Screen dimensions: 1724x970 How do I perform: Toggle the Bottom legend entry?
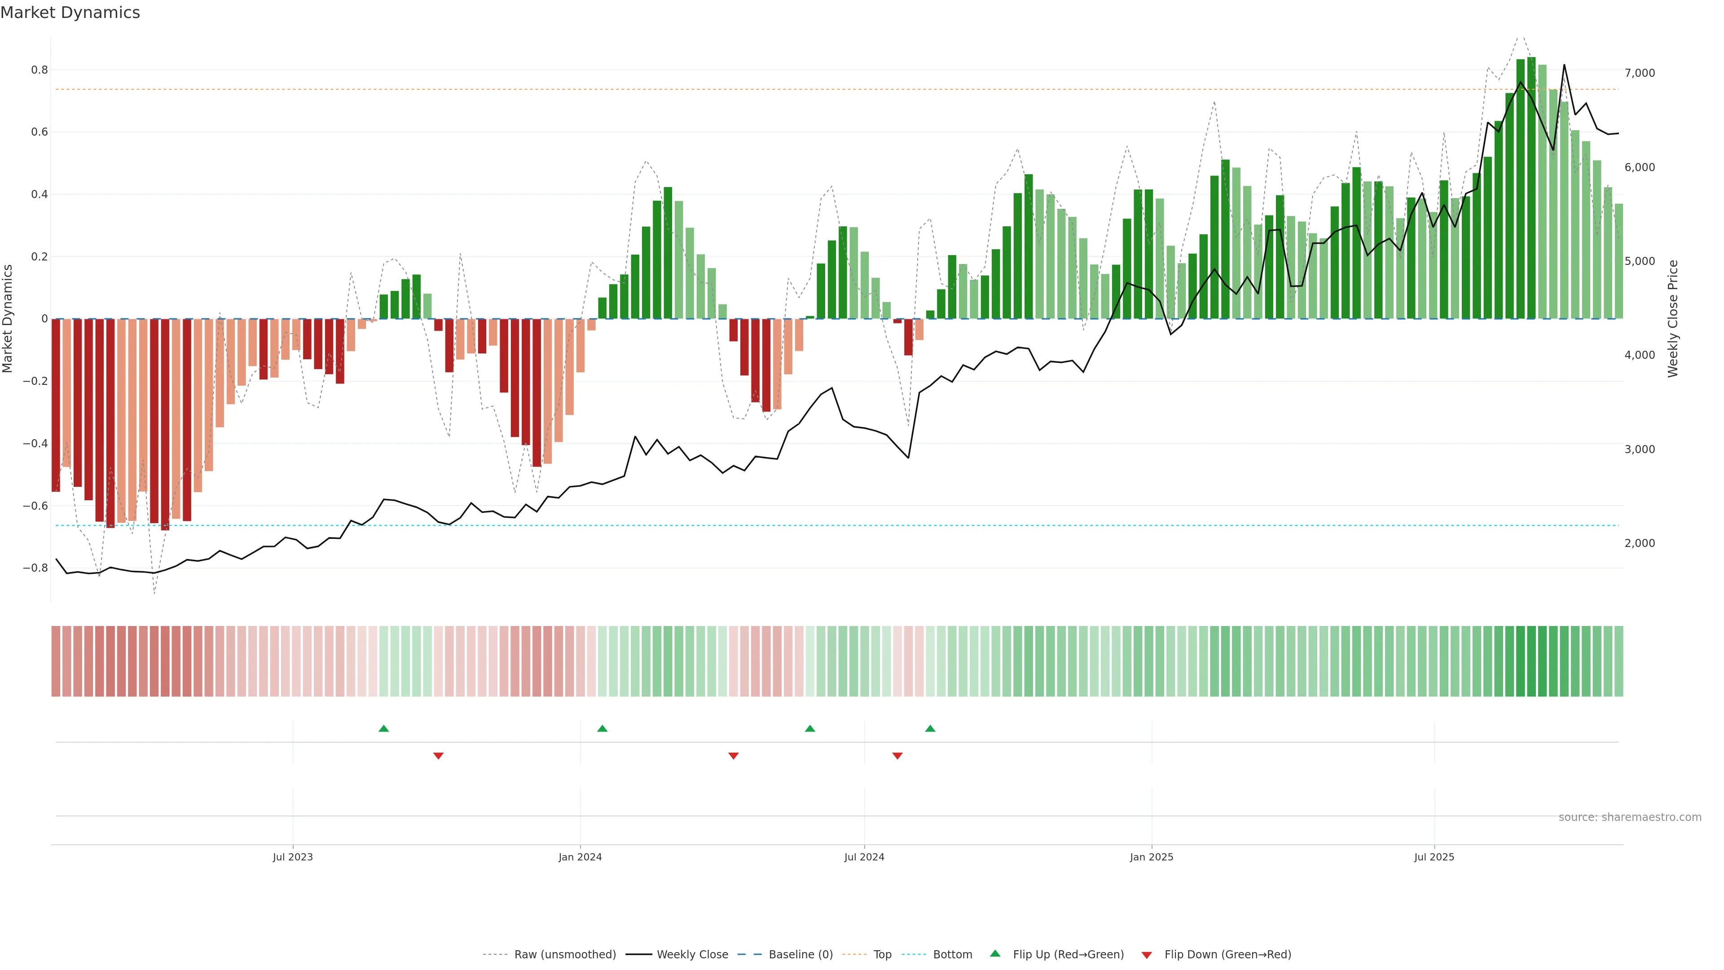[952, 954]
